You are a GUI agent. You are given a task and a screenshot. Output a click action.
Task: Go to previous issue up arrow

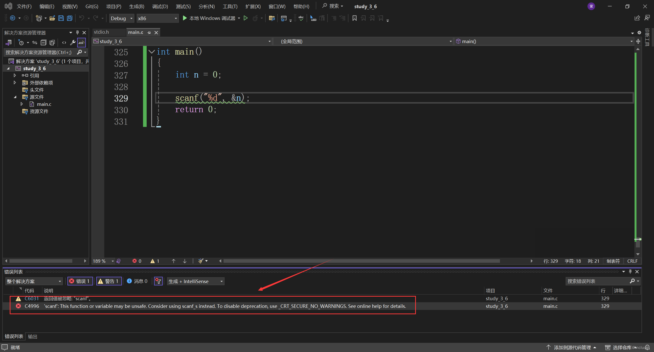(x=173, y=261)
